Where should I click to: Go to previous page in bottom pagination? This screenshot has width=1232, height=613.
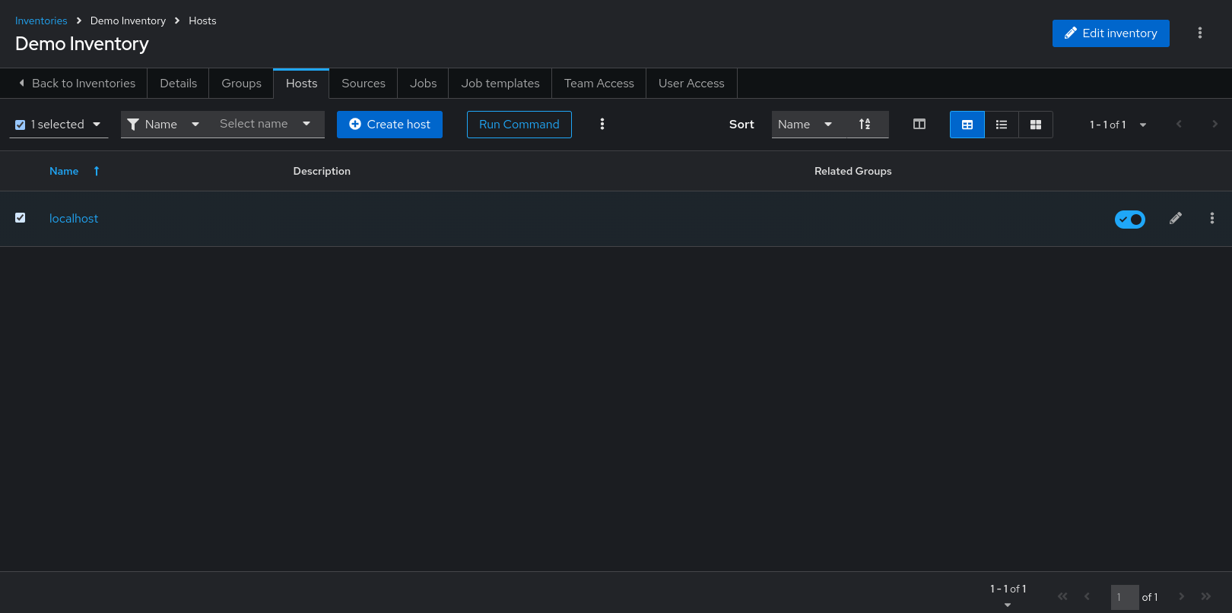[x=1087, y=596]
